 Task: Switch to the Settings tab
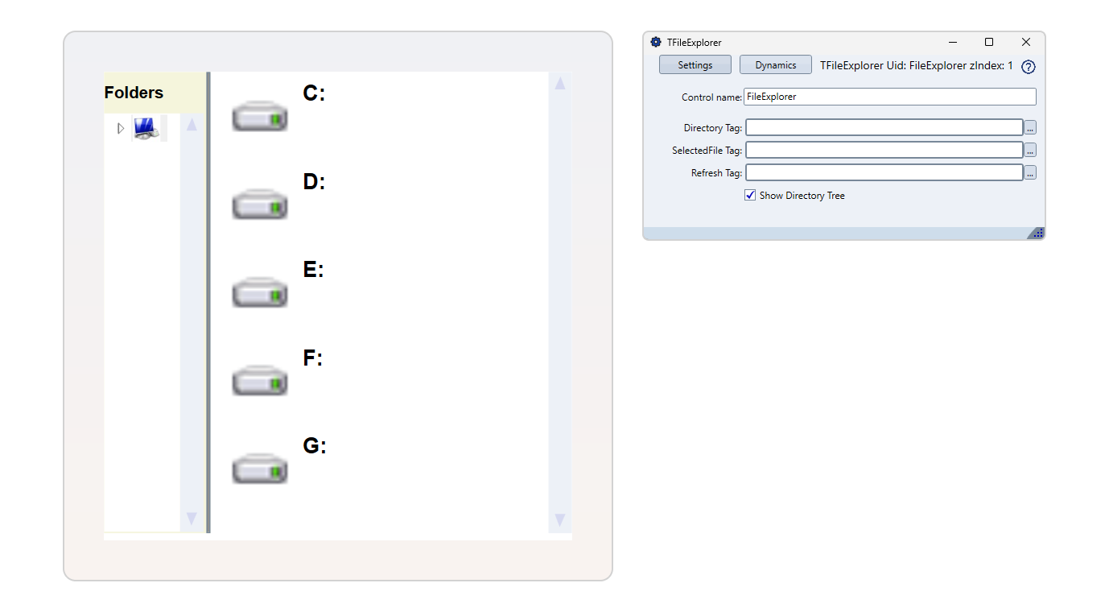pos(695,65)
